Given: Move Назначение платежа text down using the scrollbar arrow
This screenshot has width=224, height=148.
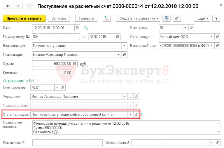Looking at the screenshot, I should (218, 131).
